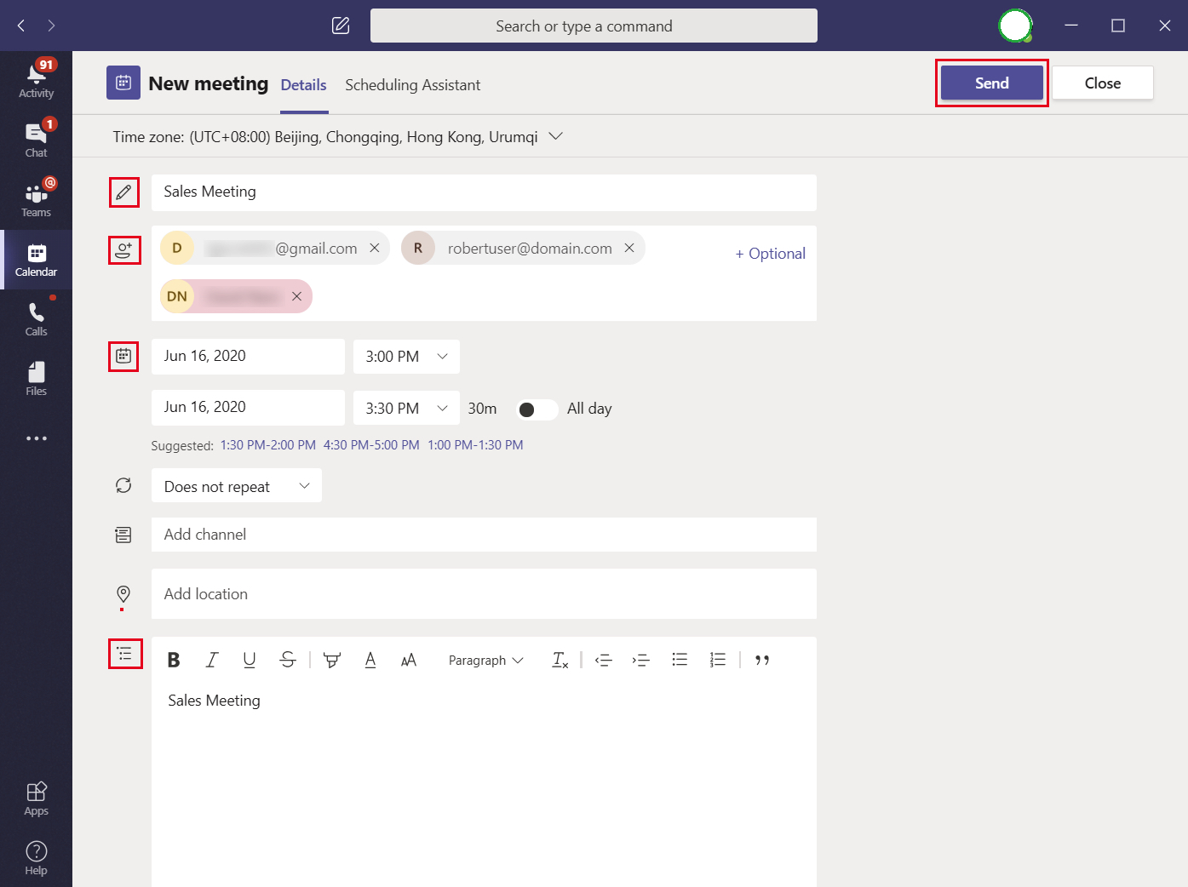Viewport: 1188px width, 887px height.
Task: Open text highlight color tool
Action: pyautogui.click(x=332, y=660)
